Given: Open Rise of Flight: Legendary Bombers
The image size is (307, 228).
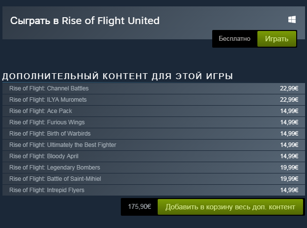Looking at the screenshot, I should (154, 168).
